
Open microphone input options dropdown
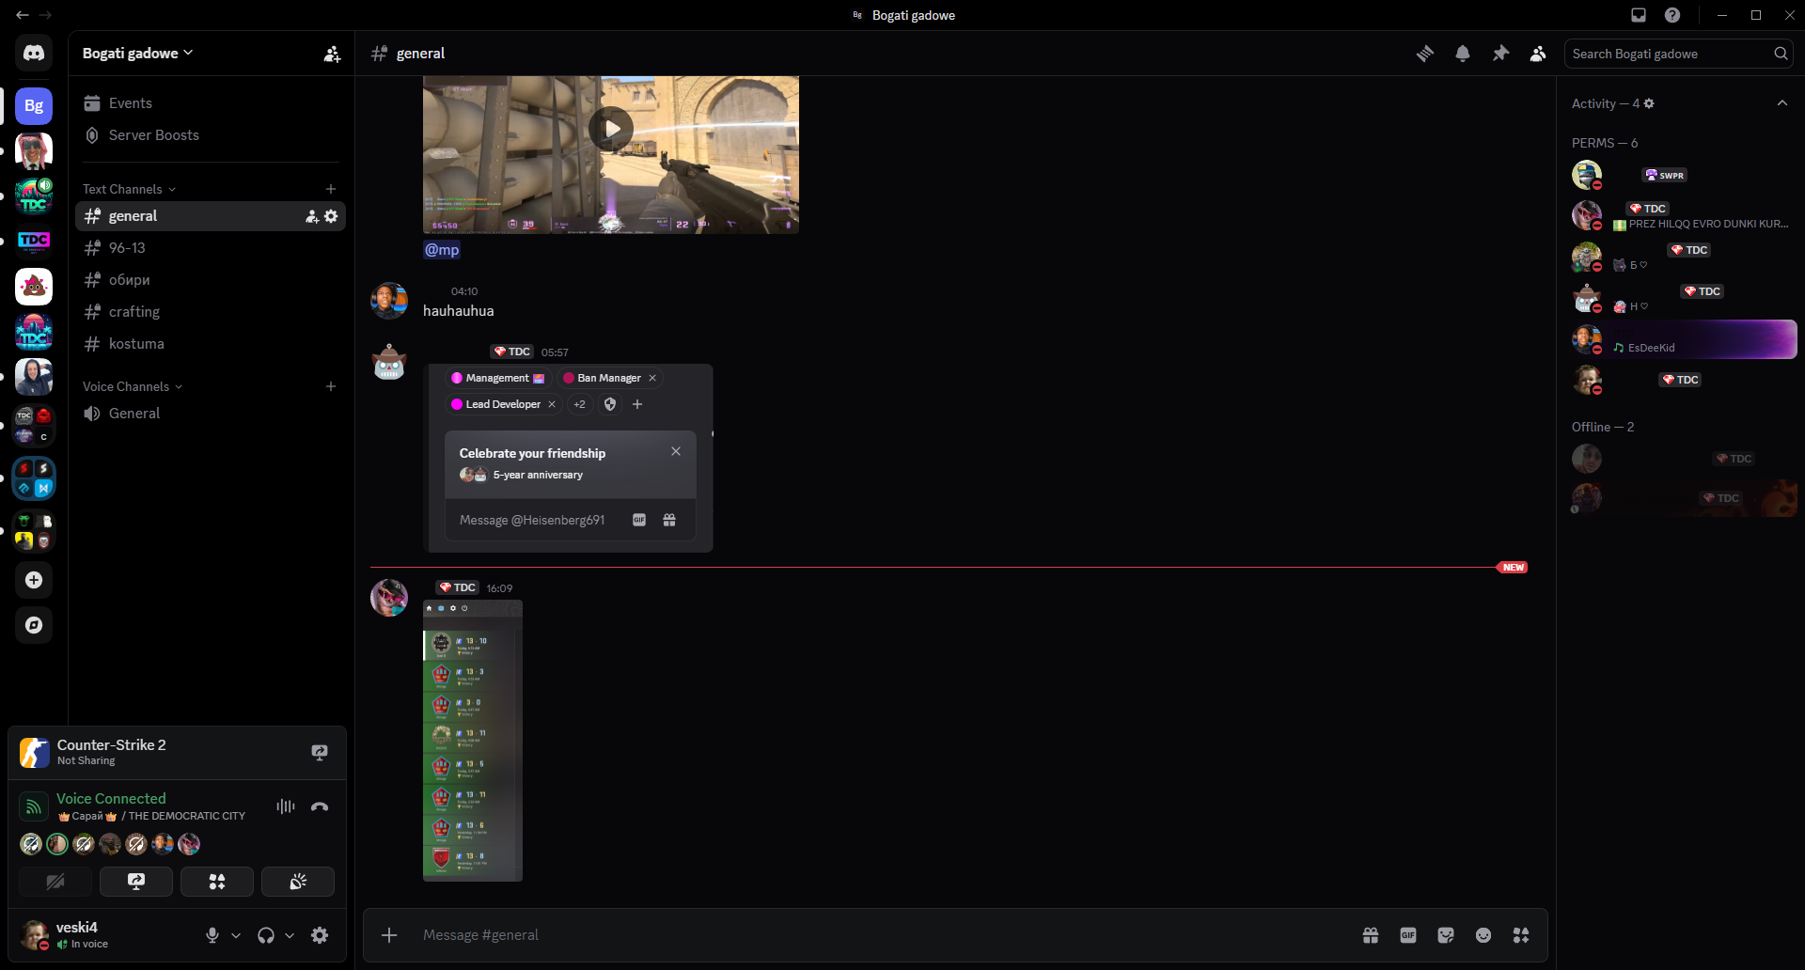[x=236, y=935]
